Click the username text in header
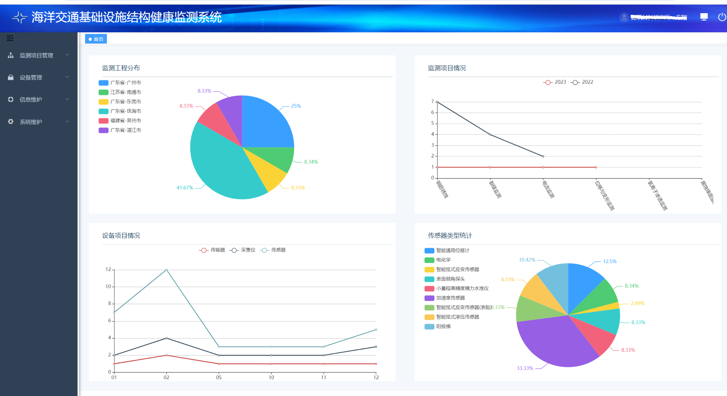Image resolution: width=727 pixels, height=396 pixels. (659, 17)
